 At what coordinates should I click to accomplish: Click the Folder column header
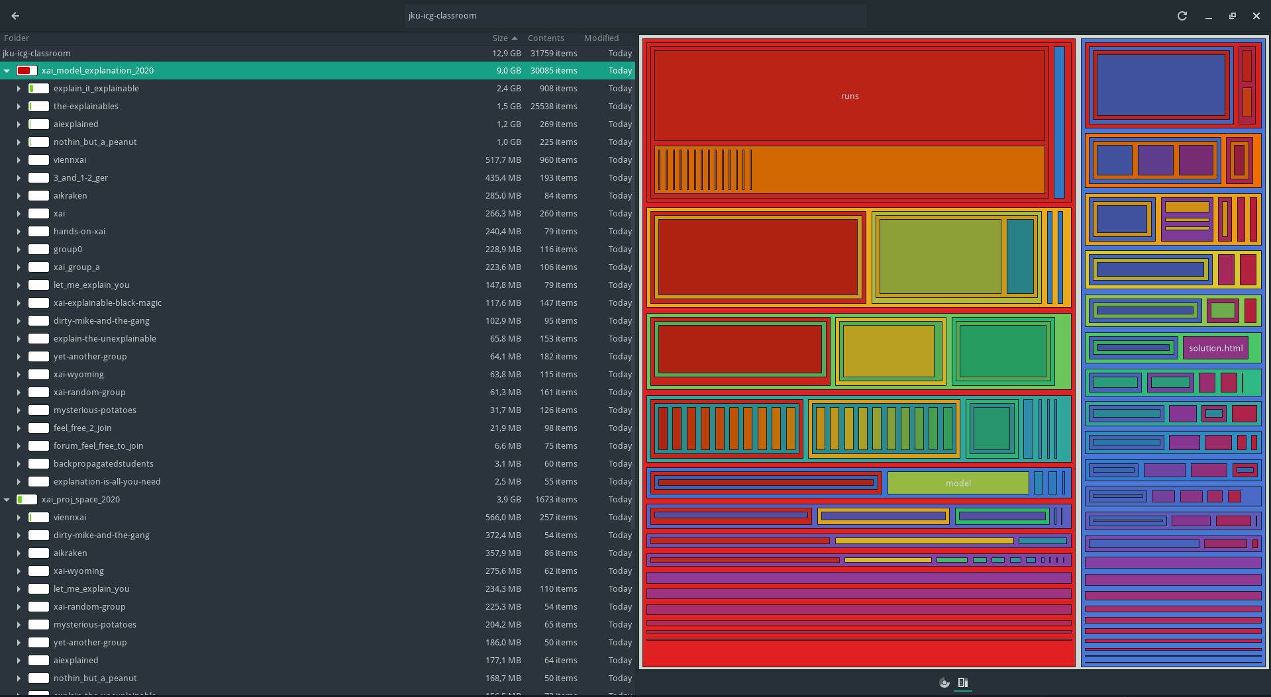tap(17, 38)
